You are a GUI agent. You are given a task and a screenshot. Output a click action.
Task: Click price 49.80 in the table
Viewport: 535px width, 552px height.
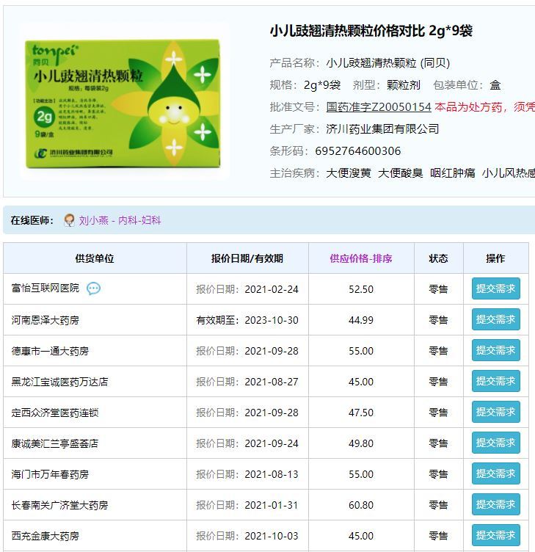pyautogui.click(x=361, y=443)
